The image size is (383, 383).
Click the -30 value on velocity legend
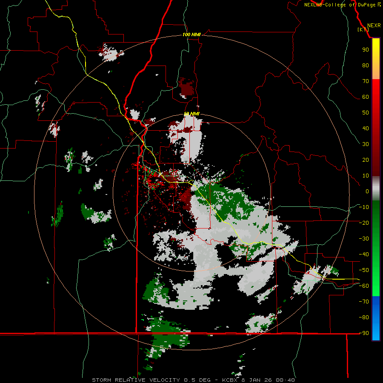click(x=364, y=239)
